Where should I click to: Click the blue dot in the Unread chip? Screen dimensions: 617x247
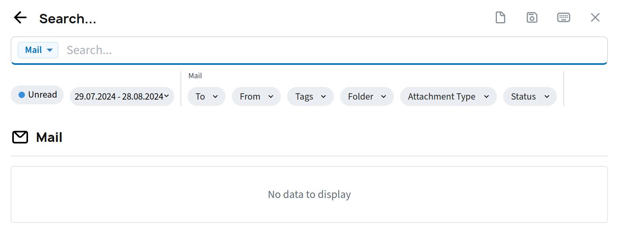click(22, 95)
